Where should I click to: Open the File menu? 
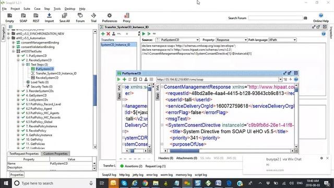point(4,9)
